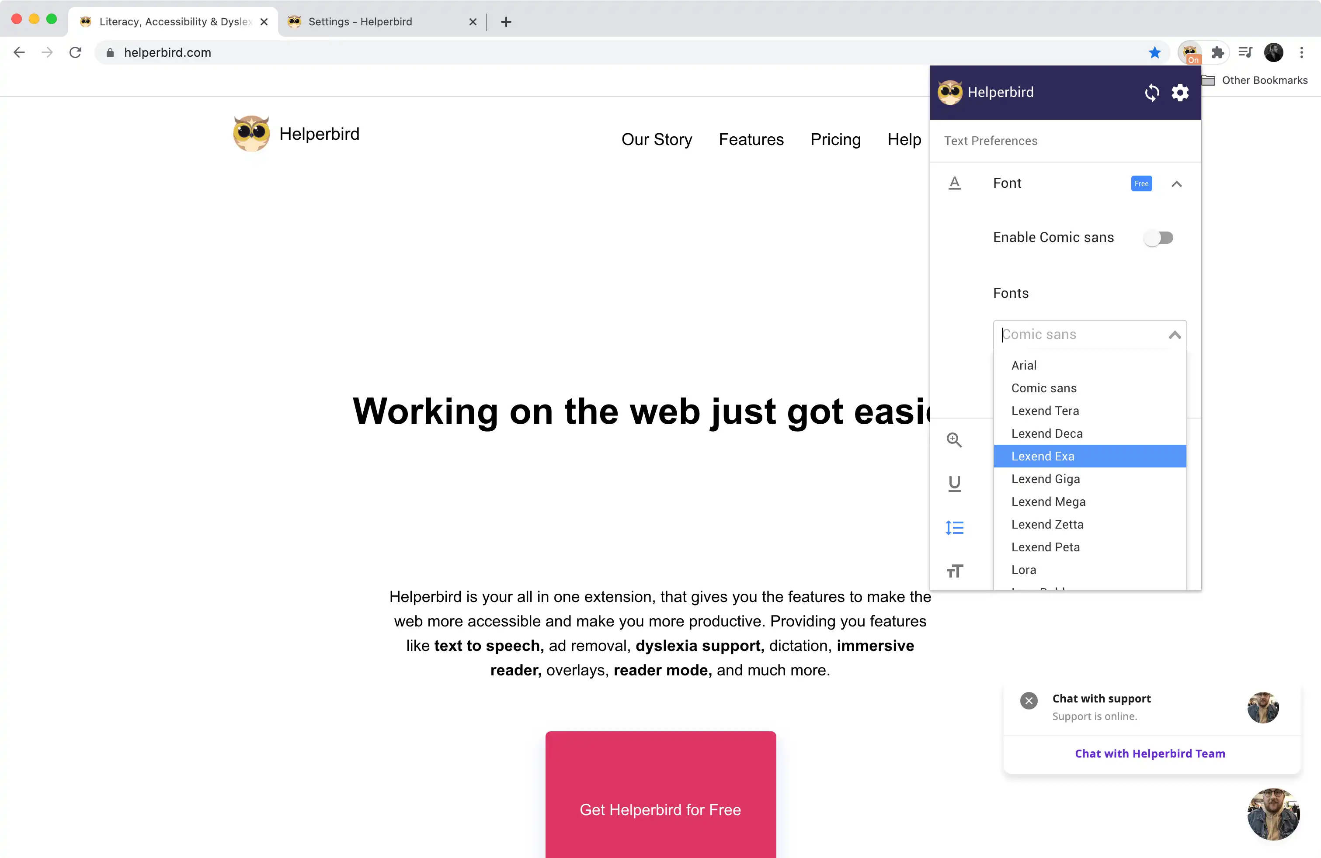This screenshot has width=1321, height=858.
Task: Click the underline U icon
Action: [954, 484]
